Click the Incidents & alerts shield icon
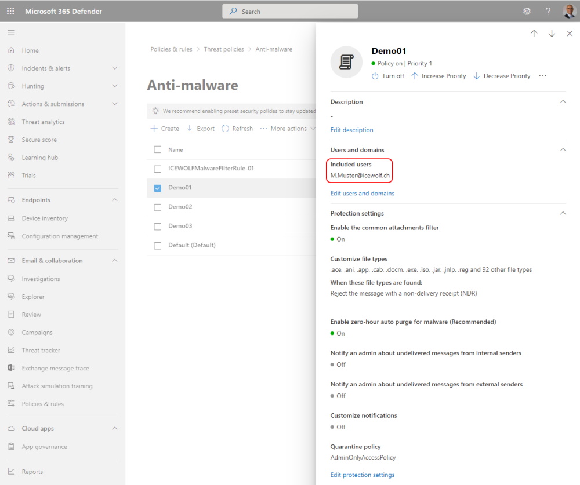The image size is (580, 485). pos(11,68)
